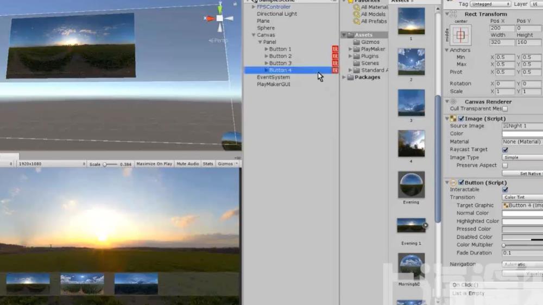543x305 pixels.
Task: Select PlayMakerGUI in hierarchy
Action: [x=273, y=85]
